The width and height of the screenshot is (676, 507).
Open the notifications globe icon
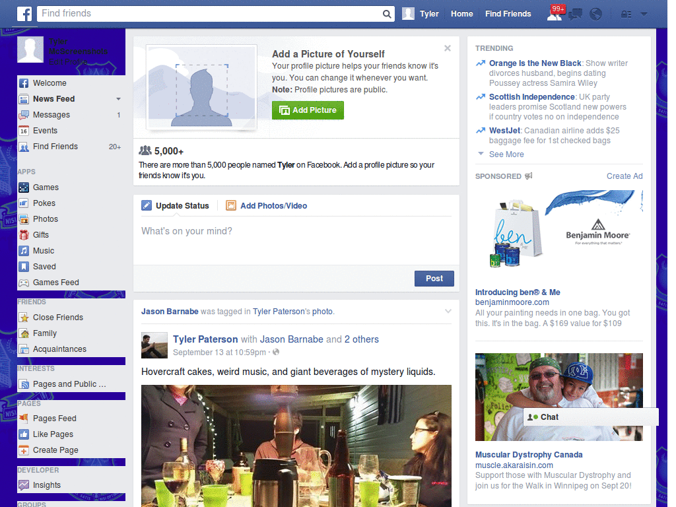click(x=596, y=15)
